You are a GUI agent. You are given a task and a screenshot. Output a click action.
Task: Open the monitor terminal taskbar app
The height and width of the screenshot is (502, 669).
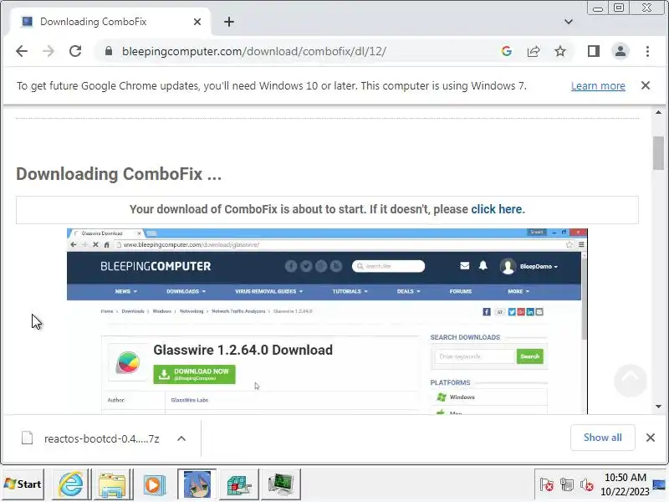(x=281, y=484)
